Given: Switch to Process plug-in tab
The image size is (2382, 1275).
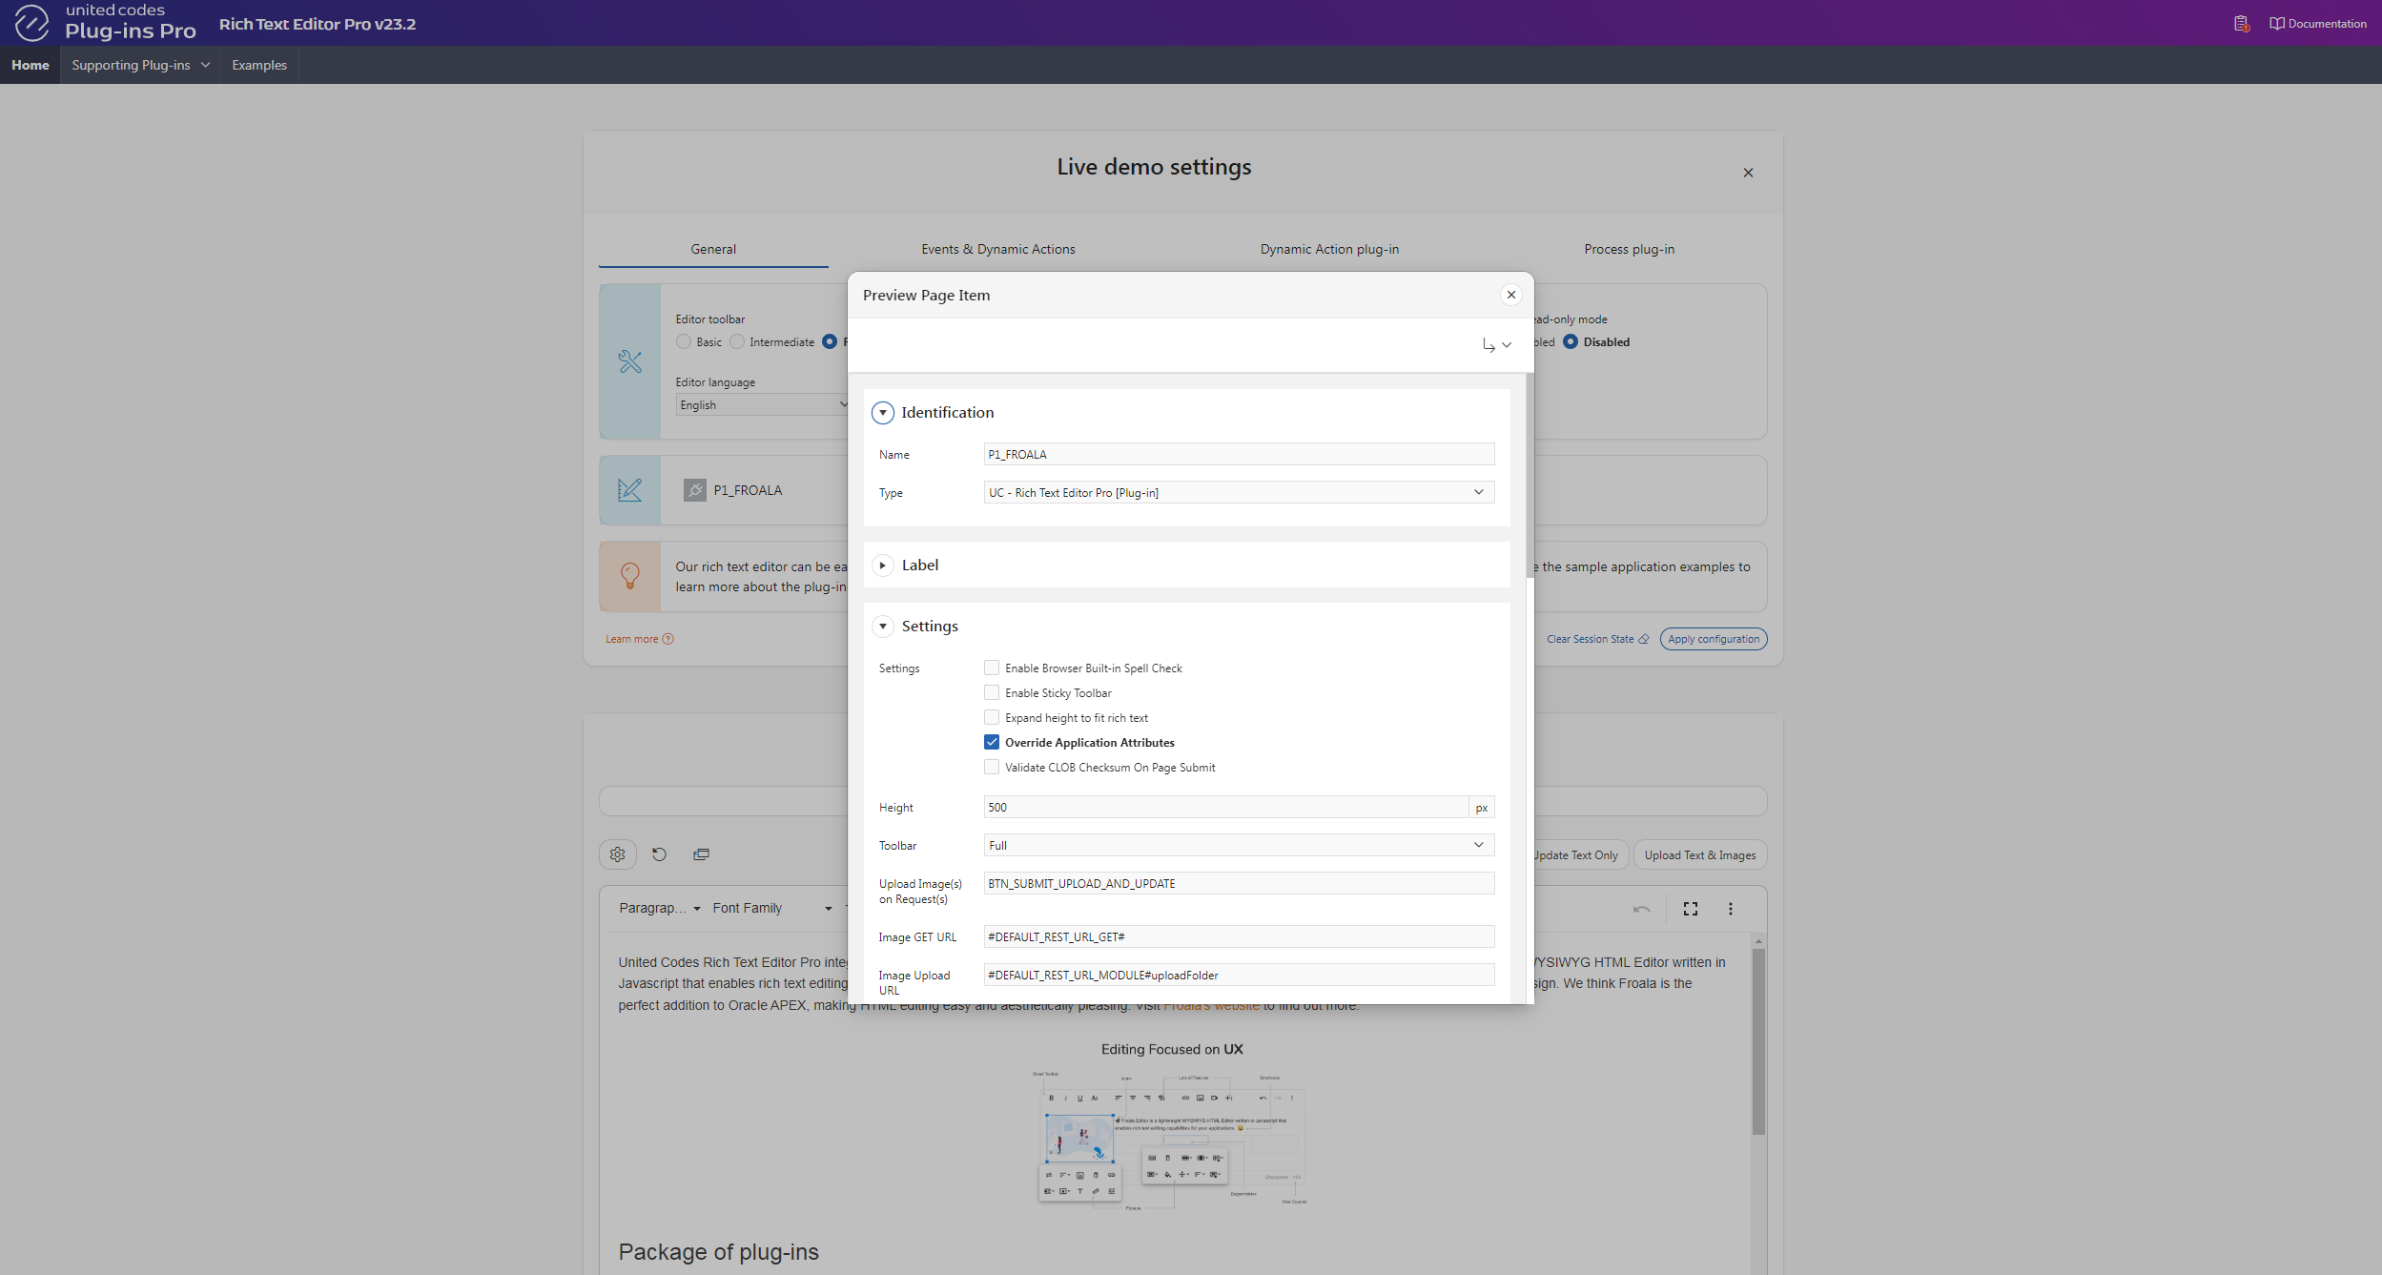Looking at the screenshot, I should (x=1629, y=249).
